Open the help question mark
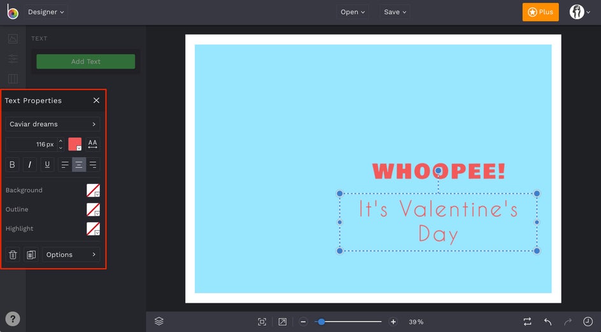The height and width of the screenshot is (332, 601). (x=13, y=319)
